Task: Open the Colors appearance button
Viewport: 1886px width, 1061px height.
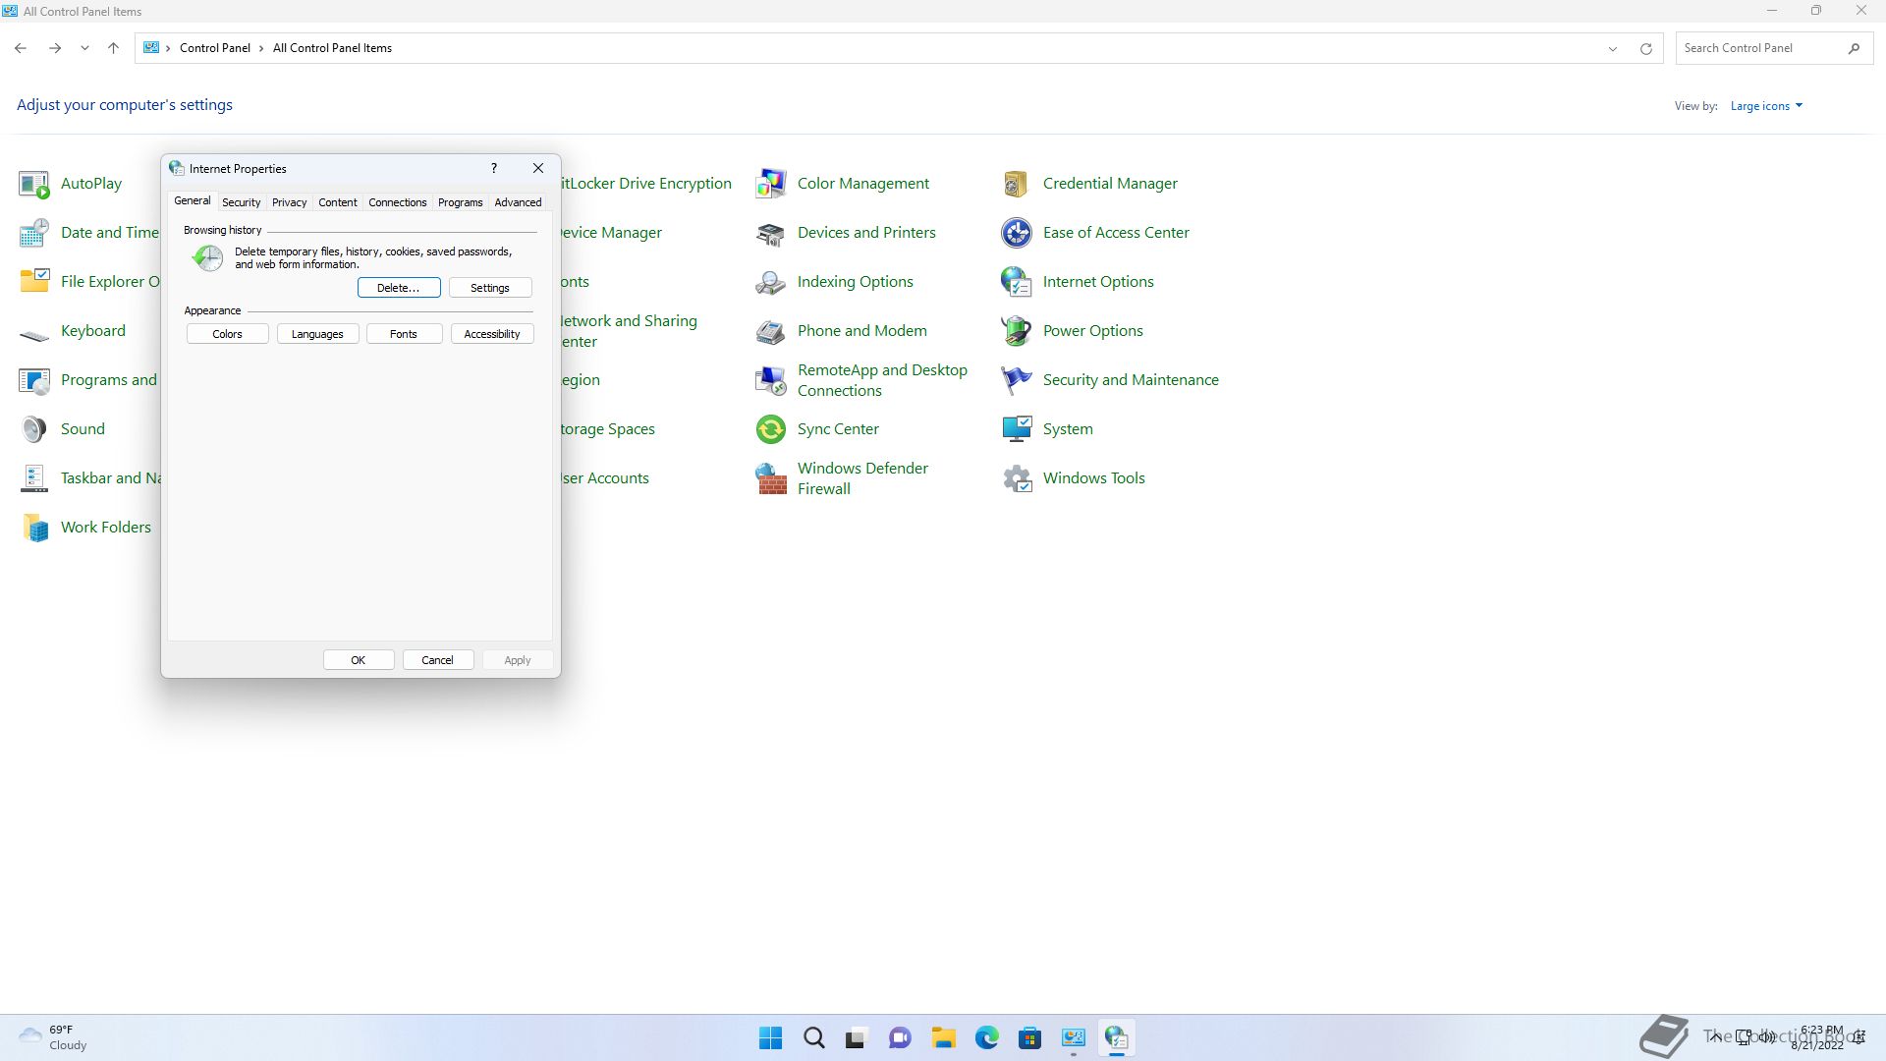Action: coord(227,334)
